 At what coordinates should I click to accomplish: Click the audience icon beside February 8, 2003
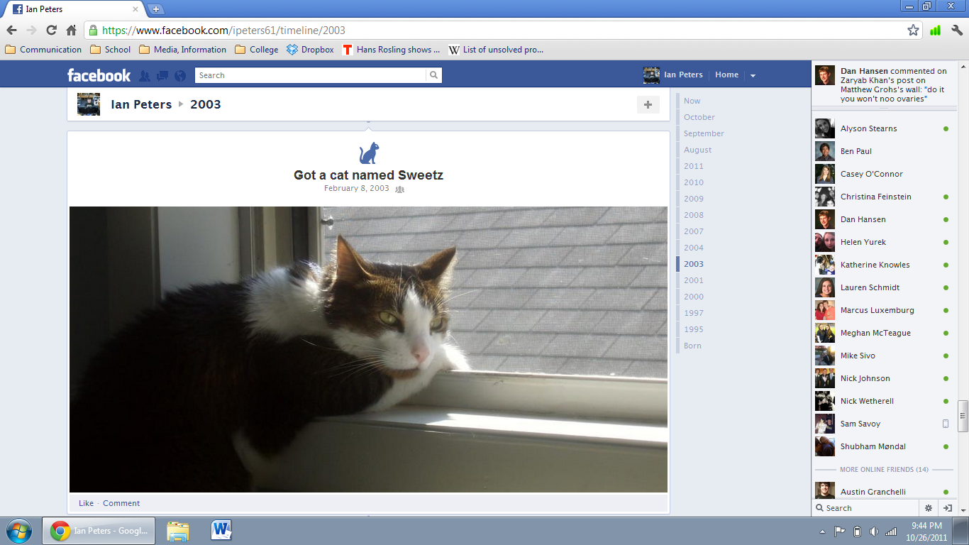tap(399, 189)
